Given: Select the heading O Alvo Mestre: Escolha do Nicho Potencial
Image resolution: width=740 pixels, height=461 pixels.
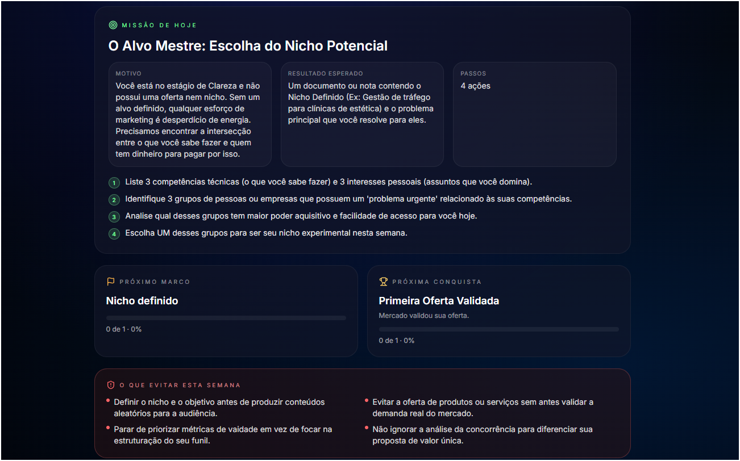Looking at the screenshot, I should point(248,46).
